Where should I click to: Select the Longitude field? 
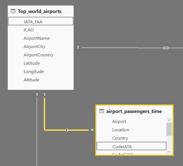click(34, 71)
